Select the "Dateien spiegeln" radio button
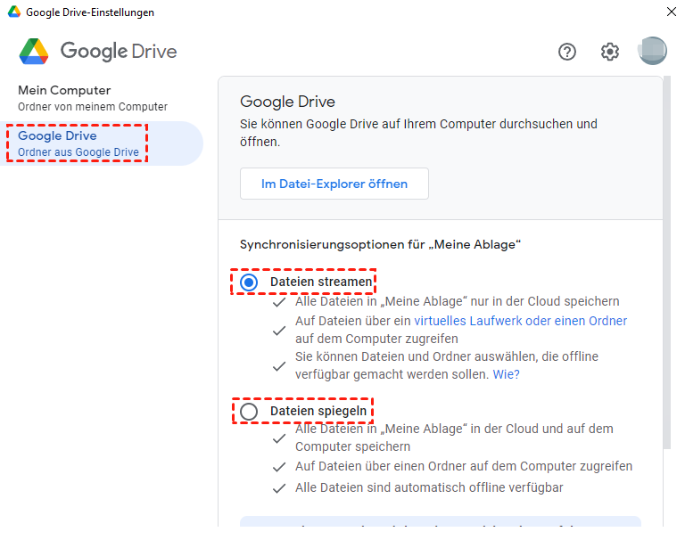 [250, 411]
